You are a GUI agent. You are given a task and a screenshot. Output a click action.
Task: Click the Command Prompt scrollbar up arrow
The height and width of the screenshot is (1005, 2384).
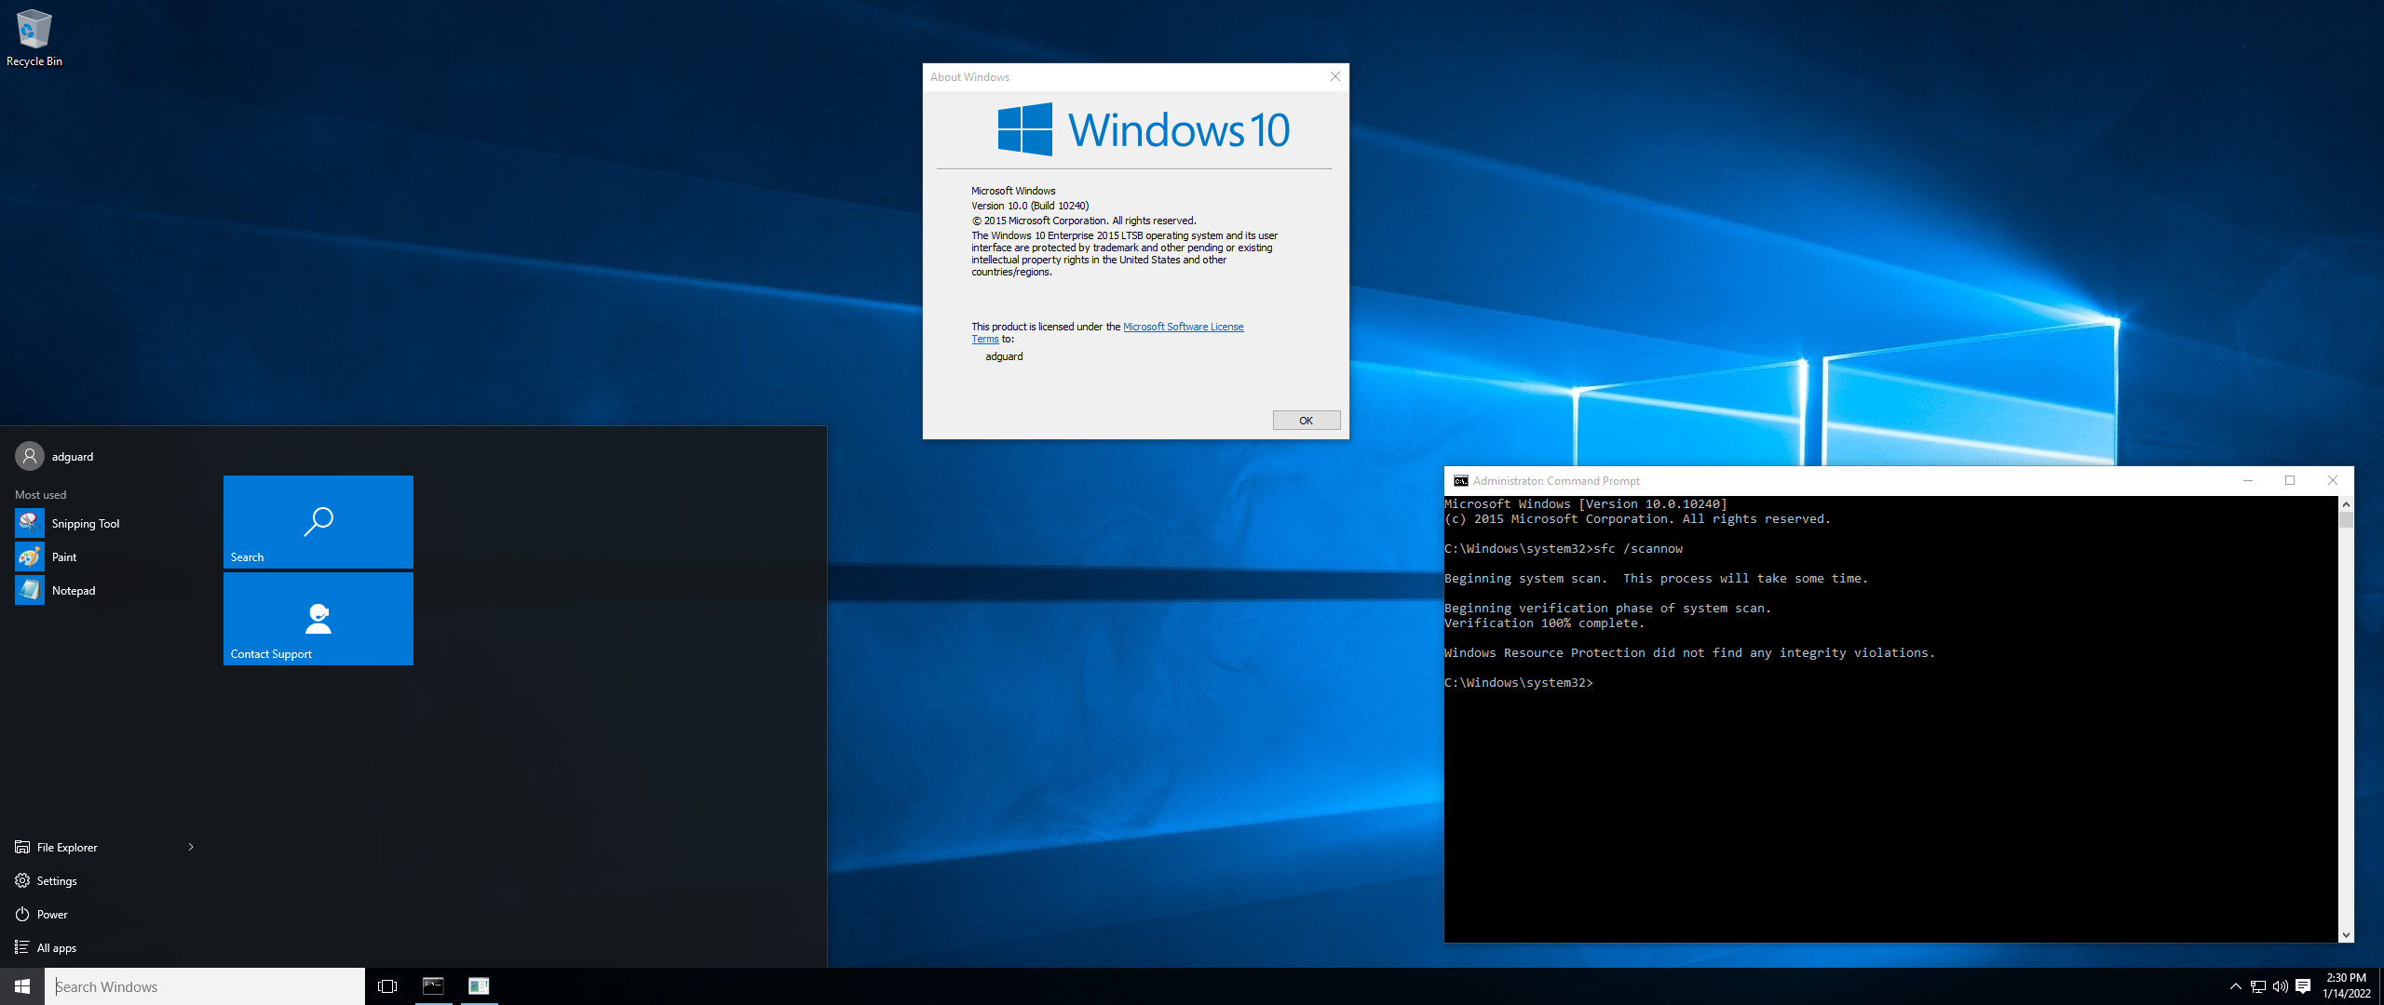2346,504
